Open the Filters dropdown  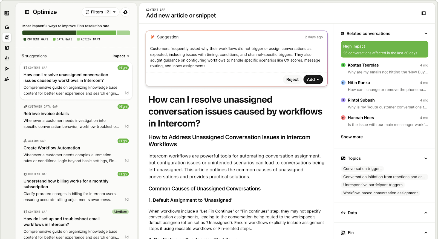pos(100,12)
